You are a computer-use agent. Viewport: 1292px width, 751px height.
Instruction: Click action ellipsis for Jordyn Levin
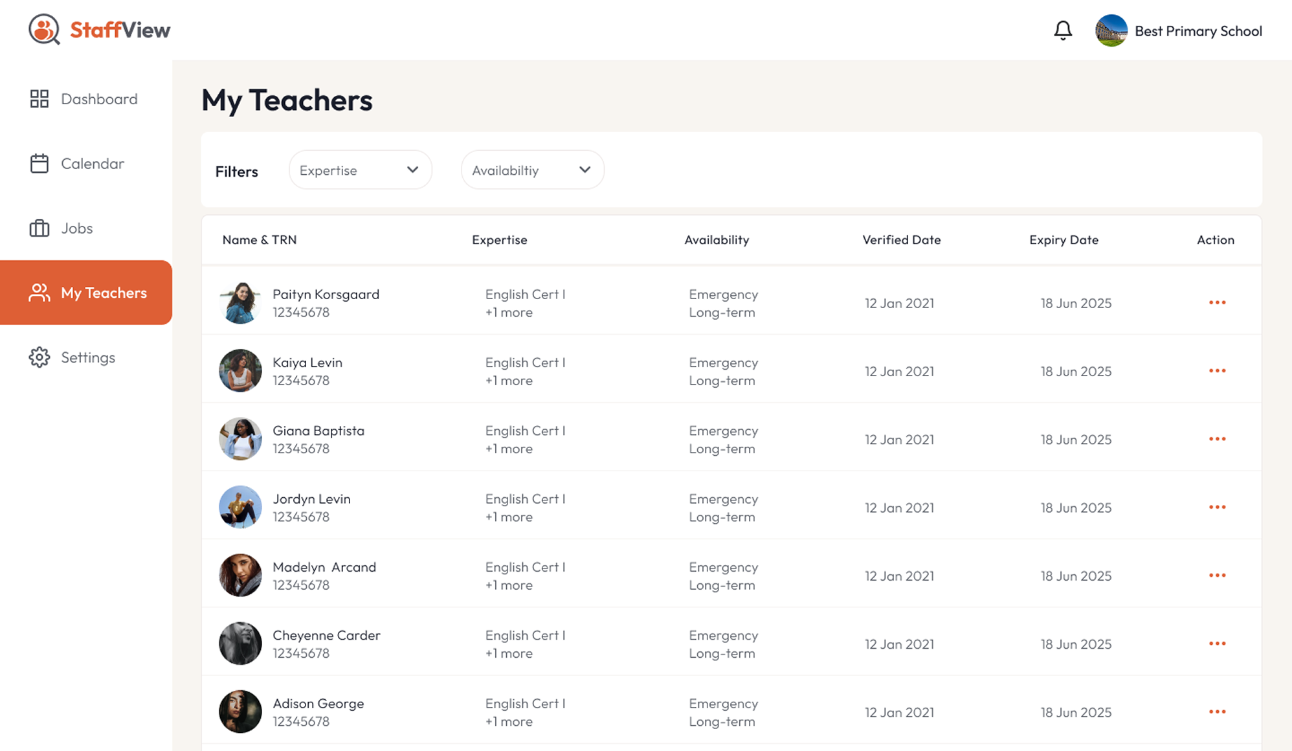[1217, 508]
